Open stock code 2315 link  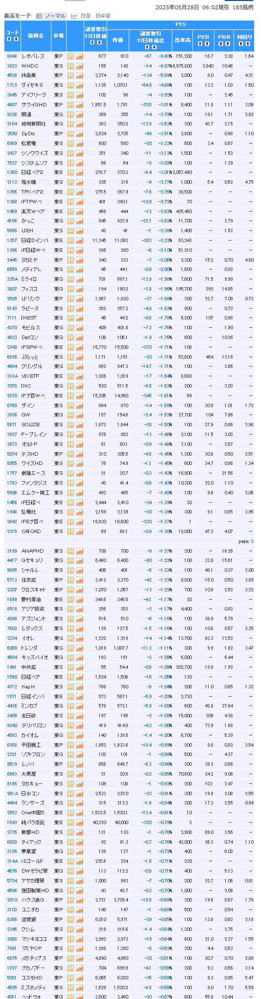point(12,531)
